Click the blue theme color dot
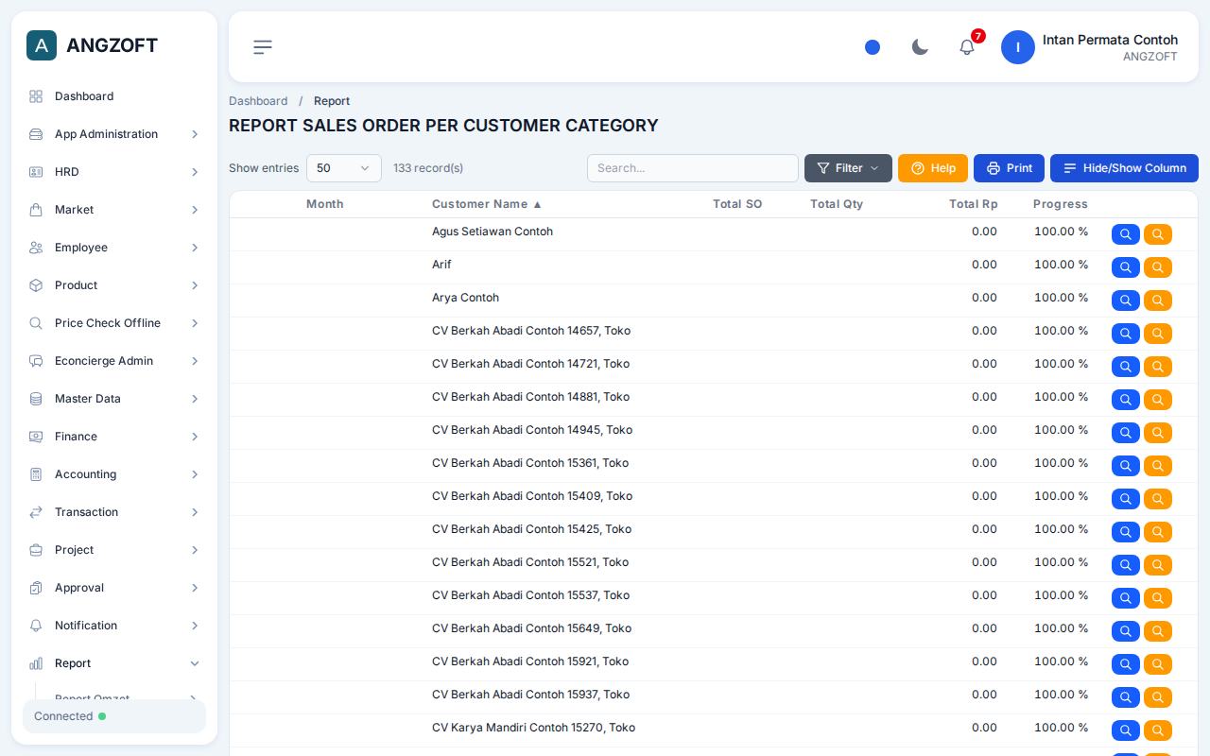This screenshot has width=1210, height=756. pos(873,47)
